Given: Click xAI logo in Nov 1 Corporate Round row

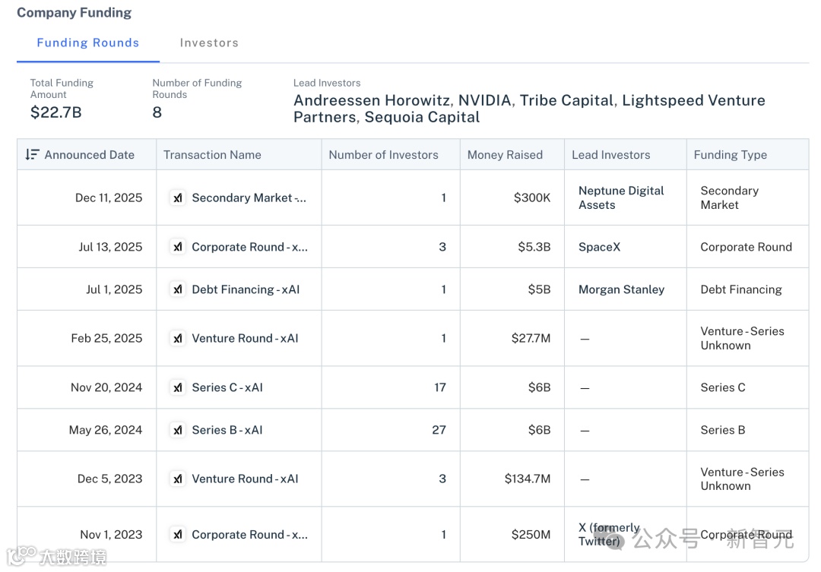Looking at the screenshot, I should (x=178, y=534).
